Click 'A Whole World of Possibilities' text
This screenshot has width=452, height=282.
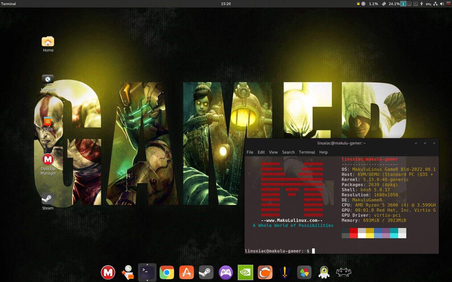[293, 226]
